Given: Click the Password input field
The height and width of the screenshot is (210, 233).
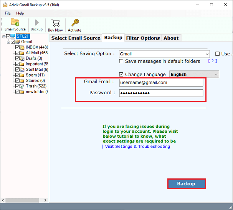Looking at the screenshot, I should coord(161,93).
